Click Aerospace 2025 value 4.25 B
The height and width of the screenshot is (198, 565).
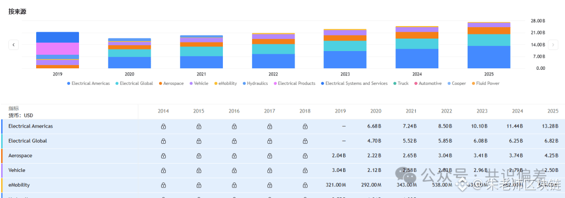tap(551, 156)
